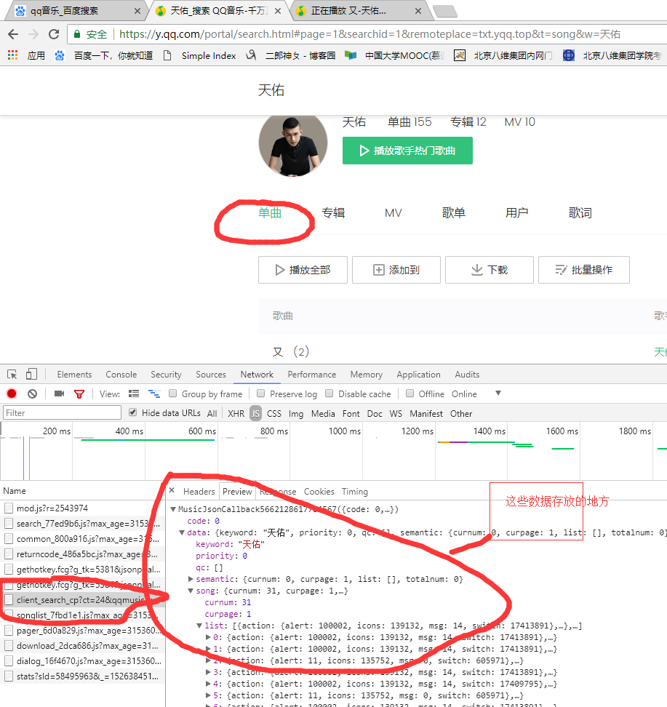This screenshot has height=707, width=667.
Task: Enable the Preserve log checkbox
Action: click(x=260, y=394)
